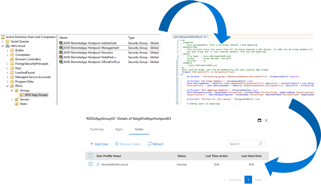Expand the Computers node
321x185 pixels.
click(7, 55)
